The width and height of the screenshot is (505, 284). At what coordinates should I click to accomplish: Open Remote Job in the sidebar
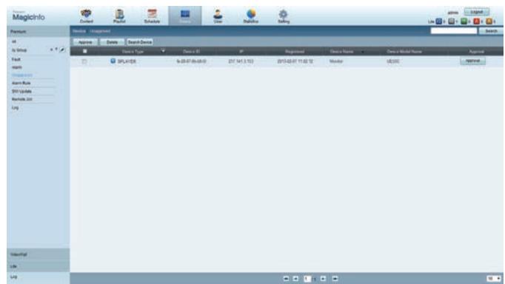tap(22, 99)
